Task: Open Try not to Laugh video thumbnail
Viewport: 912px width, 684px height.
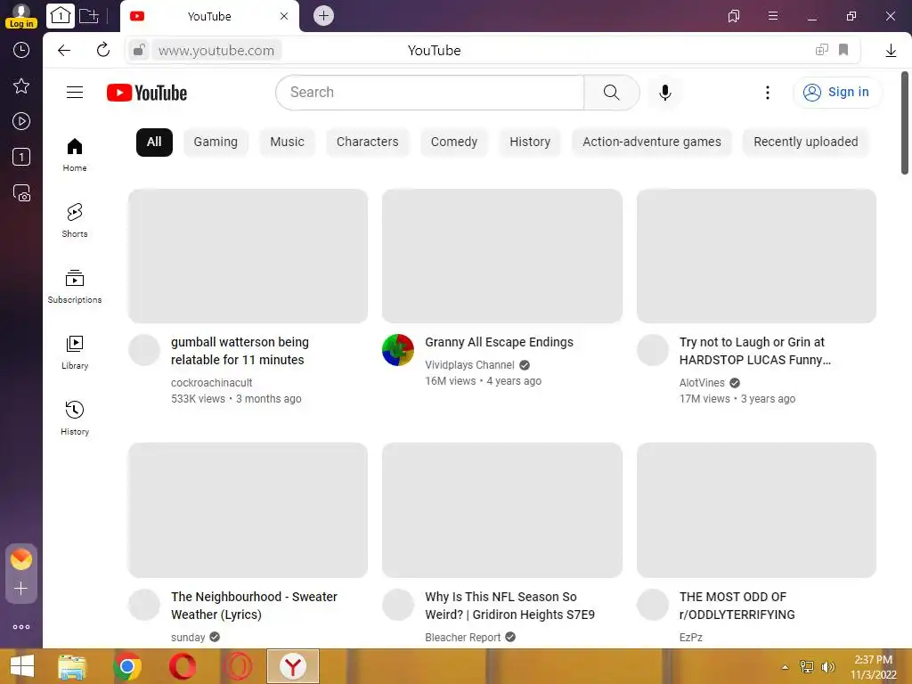Action: point(756,256)
